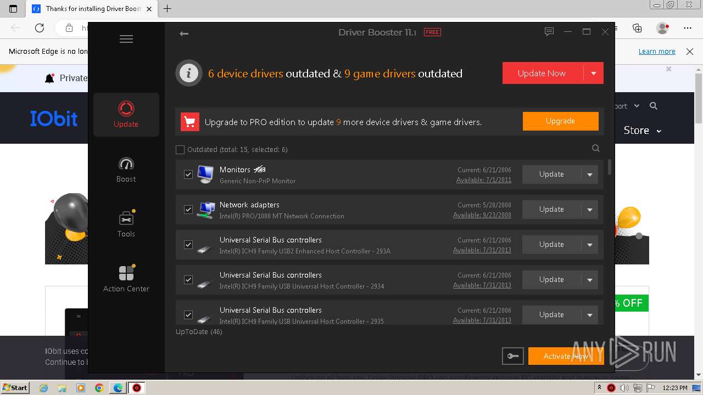Click the Network adapters device icon

(206, 210)
